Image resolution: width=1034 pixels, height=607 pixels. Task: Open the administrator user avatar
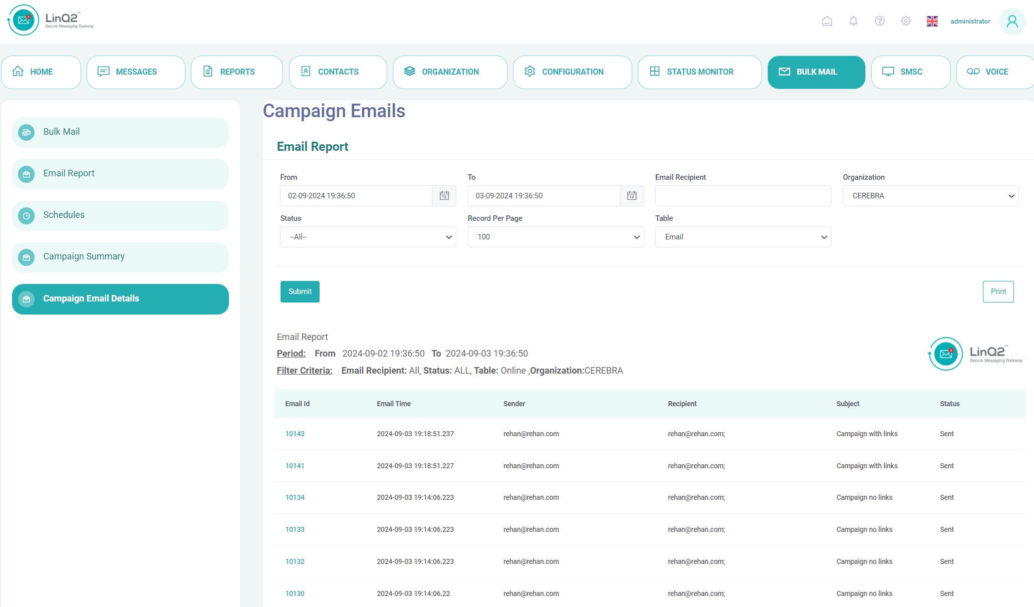point(1012,22)
